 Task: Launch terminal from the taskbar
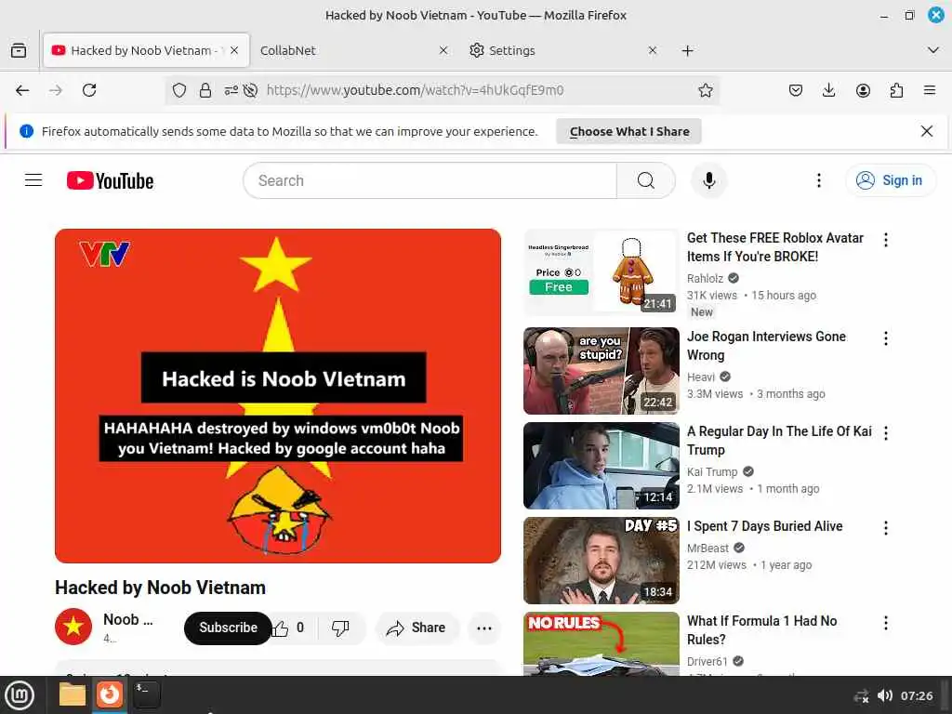[x=146, y=694]
